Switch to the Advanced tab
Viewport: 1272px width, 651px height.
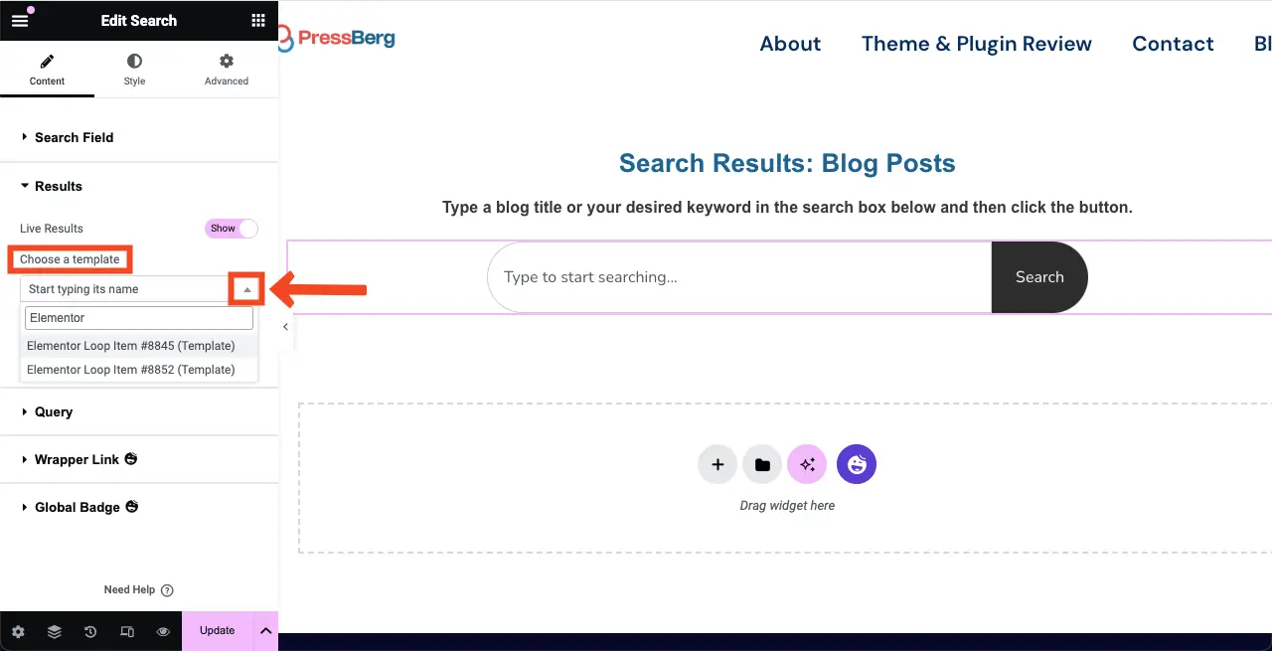tap(226, 70)
